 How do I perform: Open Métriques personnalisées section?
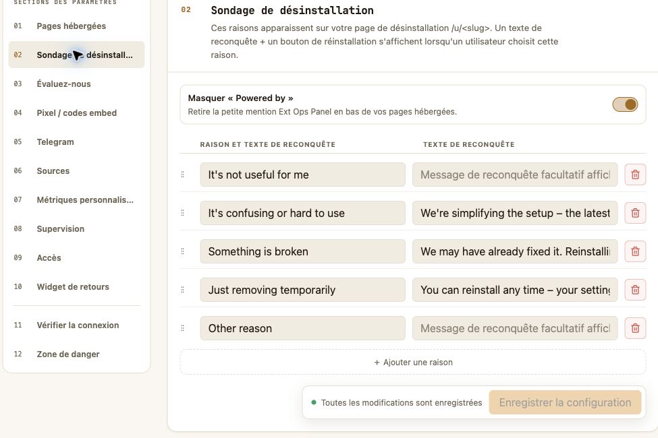(x=76, y=199)
